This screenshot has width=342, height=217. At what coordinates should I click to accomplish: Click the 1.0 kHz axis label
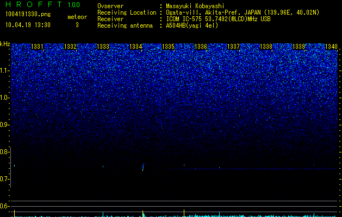4,98
